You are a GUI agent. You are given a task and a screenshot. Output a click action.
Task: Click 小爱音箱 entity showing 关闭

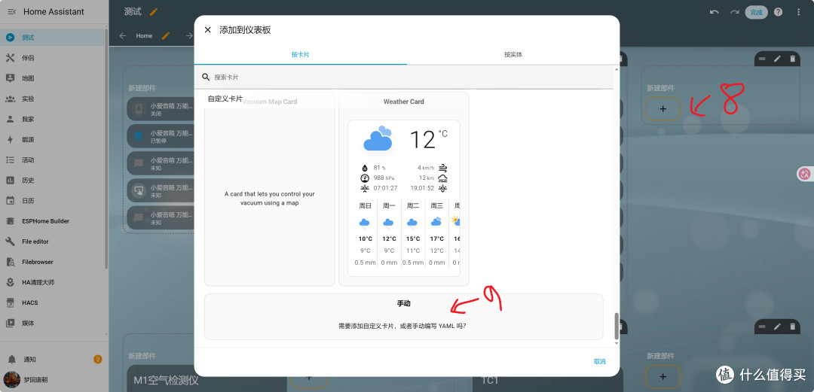tap(161, 109)
